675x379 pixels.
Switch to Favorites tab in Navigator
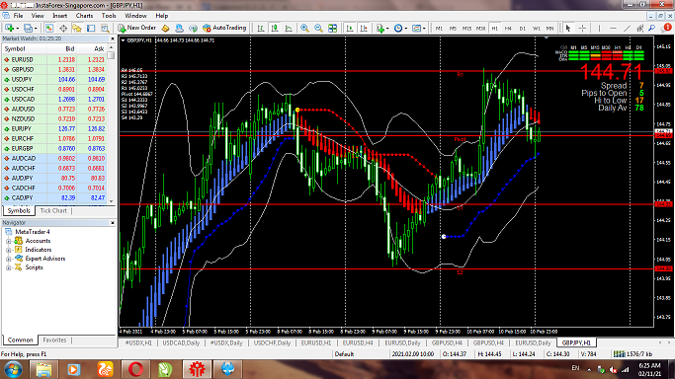[x=54, y=340]
